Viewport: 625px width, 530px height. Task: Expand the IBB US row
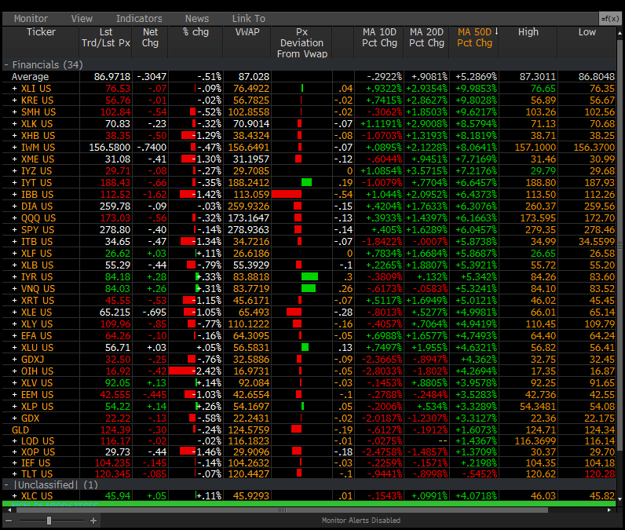[x=14, y=195]
